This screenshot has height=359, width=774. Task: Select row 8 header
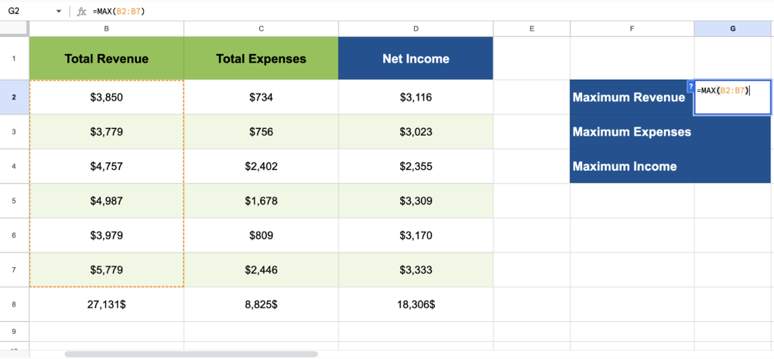point(14,304)
